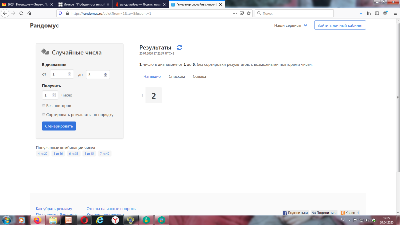Close the Лотерея tab

click(x=108, y=4)
